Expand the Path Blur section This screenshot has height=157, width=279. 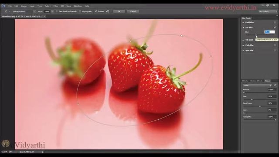[243, 45]
